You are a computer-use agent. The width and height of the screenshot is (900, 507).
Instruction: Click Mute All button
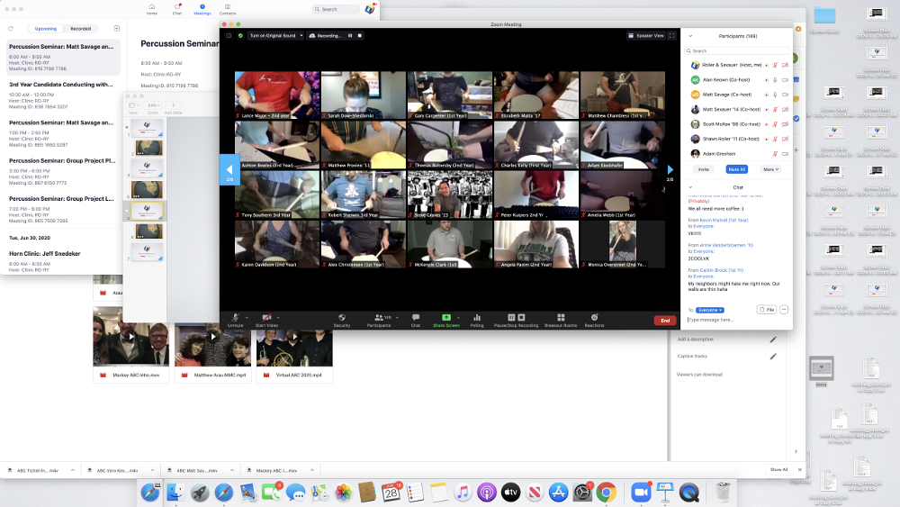736,169
